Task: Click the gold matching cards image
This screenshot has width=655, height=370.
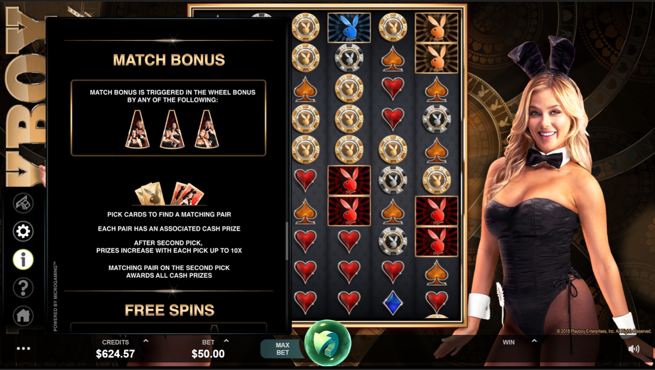Action: [150, 193]
